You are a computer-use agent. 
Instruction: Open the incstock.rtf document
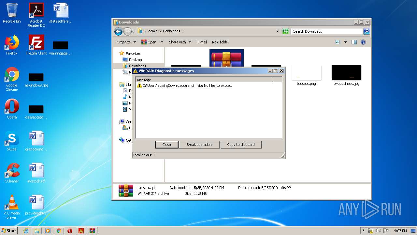tap(36, 173)
